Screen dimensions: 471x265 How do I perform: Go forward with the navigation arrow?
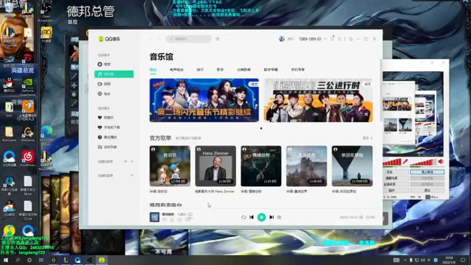159,39
